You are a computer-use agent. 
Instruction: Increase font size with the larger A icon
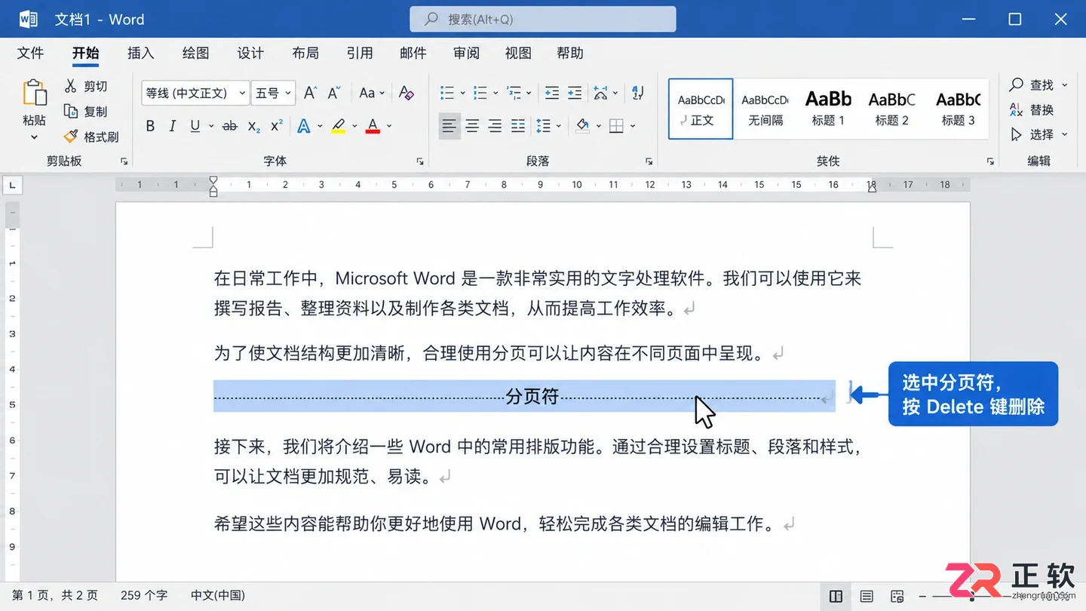[x=310, y=93]
